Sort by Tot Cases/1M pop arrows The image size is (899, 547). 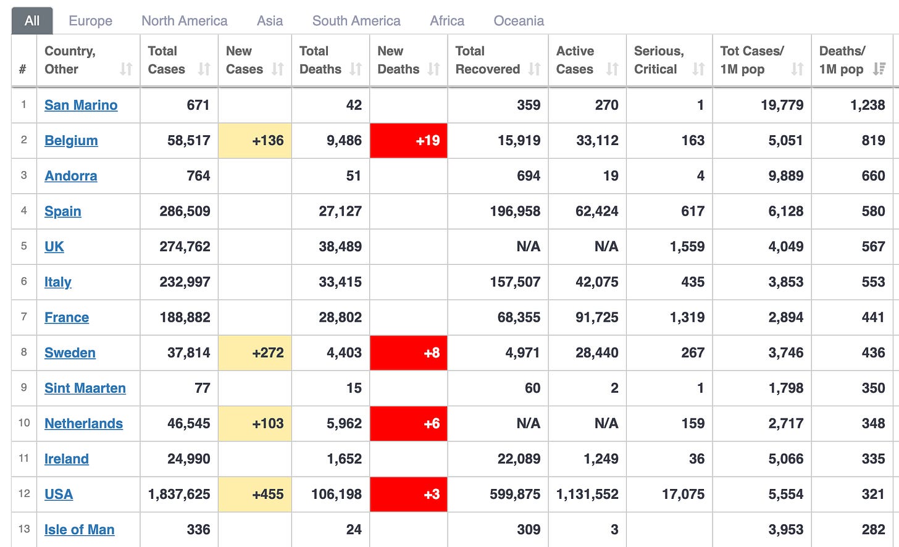(798, 69)
